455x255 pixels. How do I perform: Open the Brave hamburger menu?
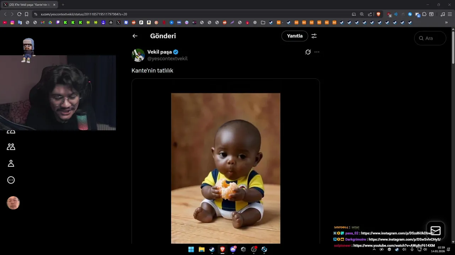click(x=450, y=14)
